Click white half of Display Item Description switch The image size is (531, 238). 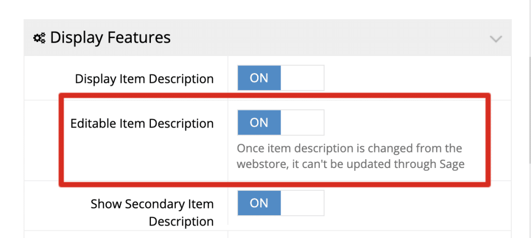coord(302,78)
